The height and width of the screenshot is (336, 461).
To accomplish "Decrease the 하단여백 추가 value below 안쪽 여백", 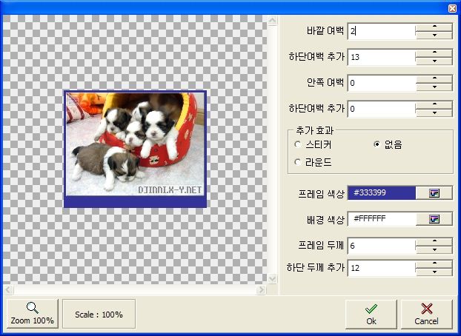I will pos(434,112).
